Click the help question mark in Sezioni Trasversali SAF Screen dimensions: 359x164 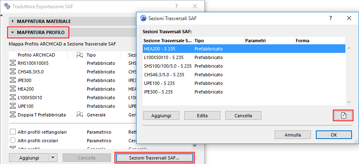tap(330, 18)
